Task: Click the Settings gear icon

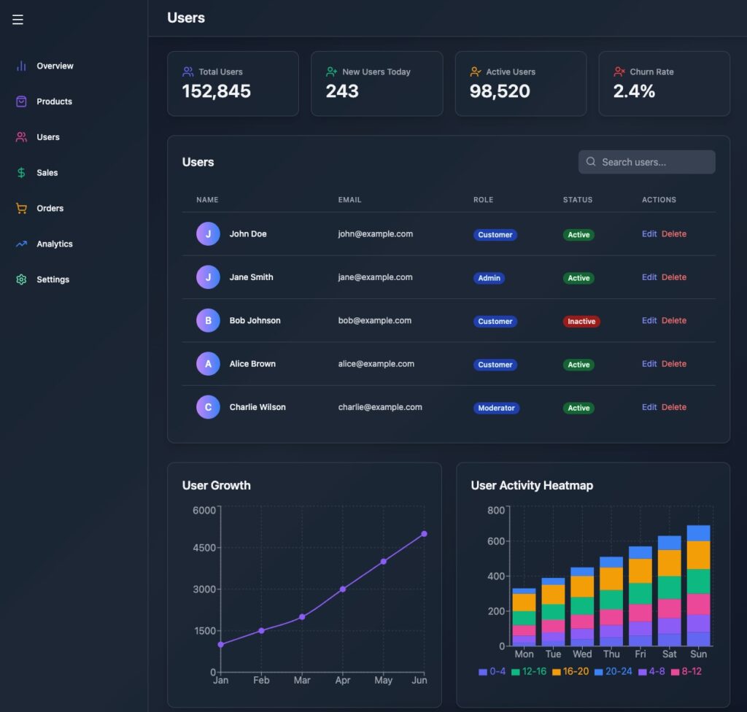Action: pyautogui.click(x=21, y=280)
